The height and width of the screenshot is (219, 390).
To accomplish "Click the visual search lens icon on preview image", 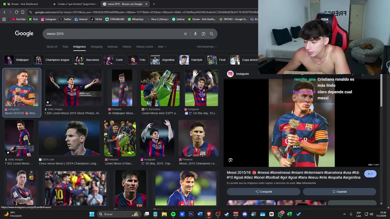I will click(x=231, y=160).
